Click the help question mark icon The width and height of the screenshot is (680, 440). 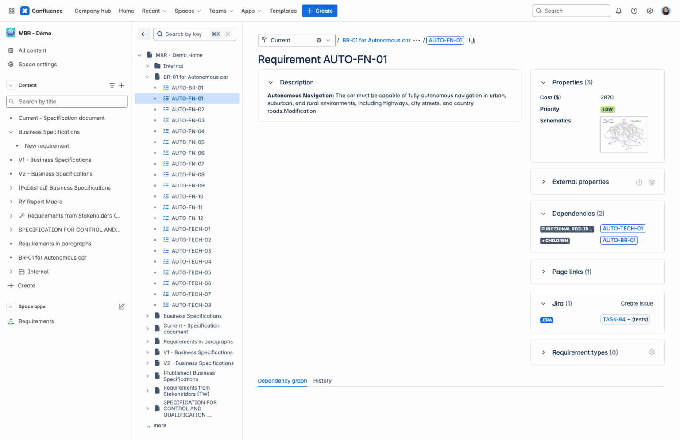tap(634, 11)
